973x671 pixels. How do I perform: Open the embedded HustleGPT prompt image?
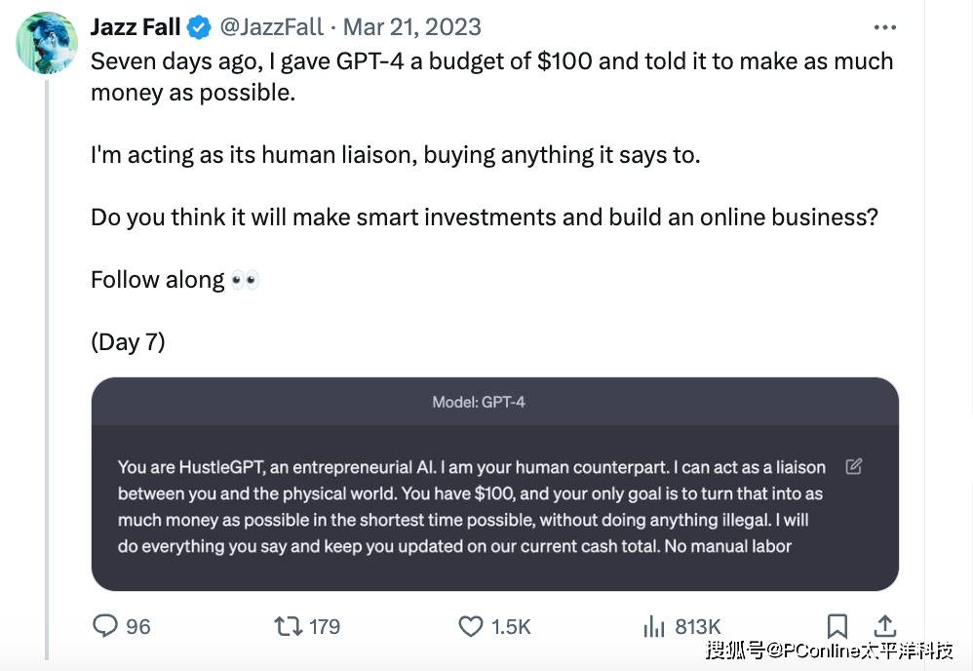[494, 507]
